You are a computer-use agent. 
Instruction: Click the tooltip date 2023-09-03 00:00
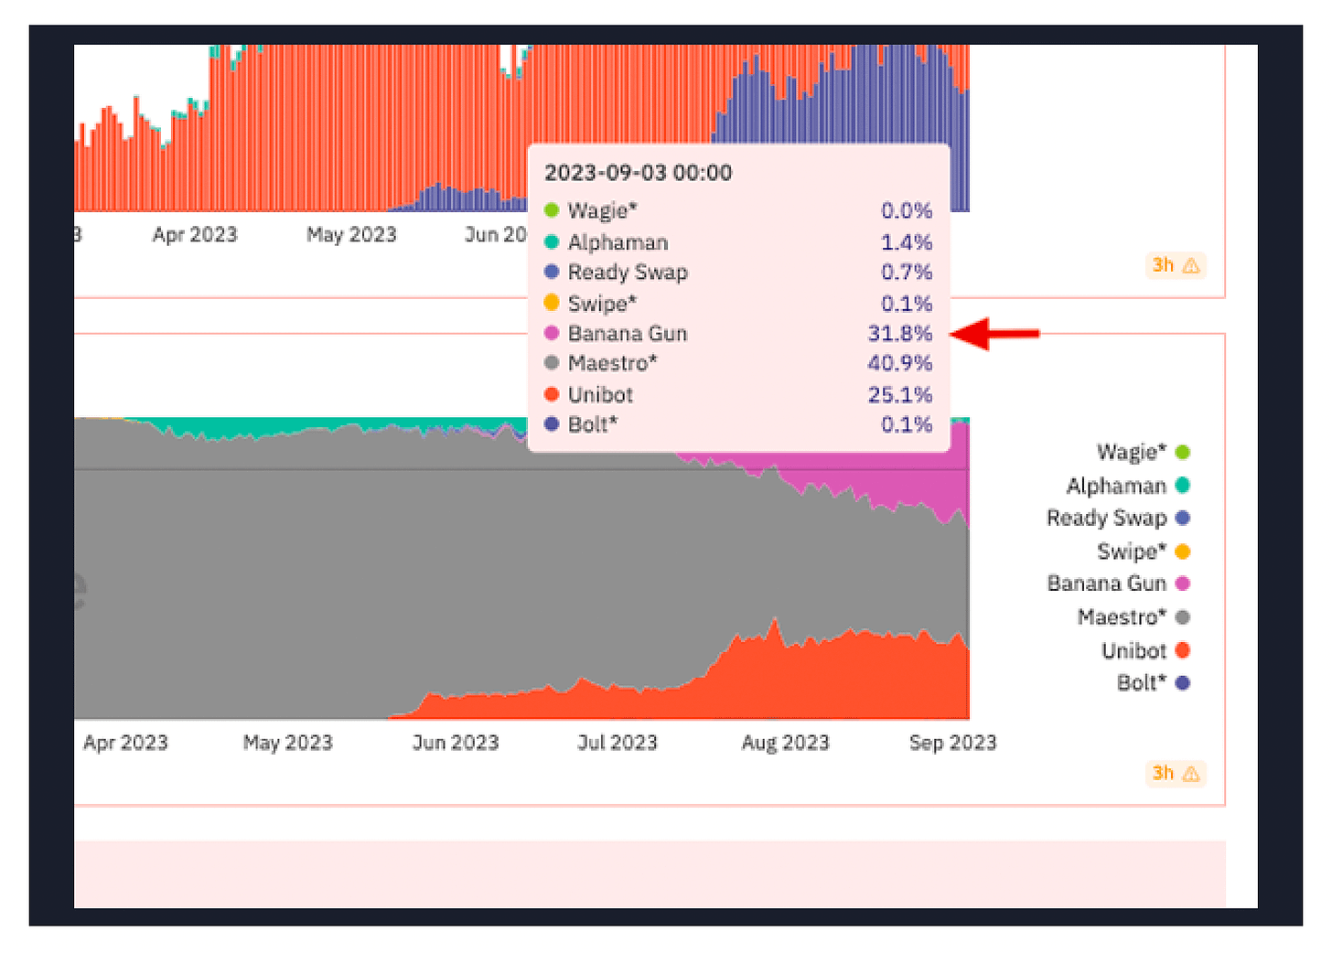tap(639, 173)
